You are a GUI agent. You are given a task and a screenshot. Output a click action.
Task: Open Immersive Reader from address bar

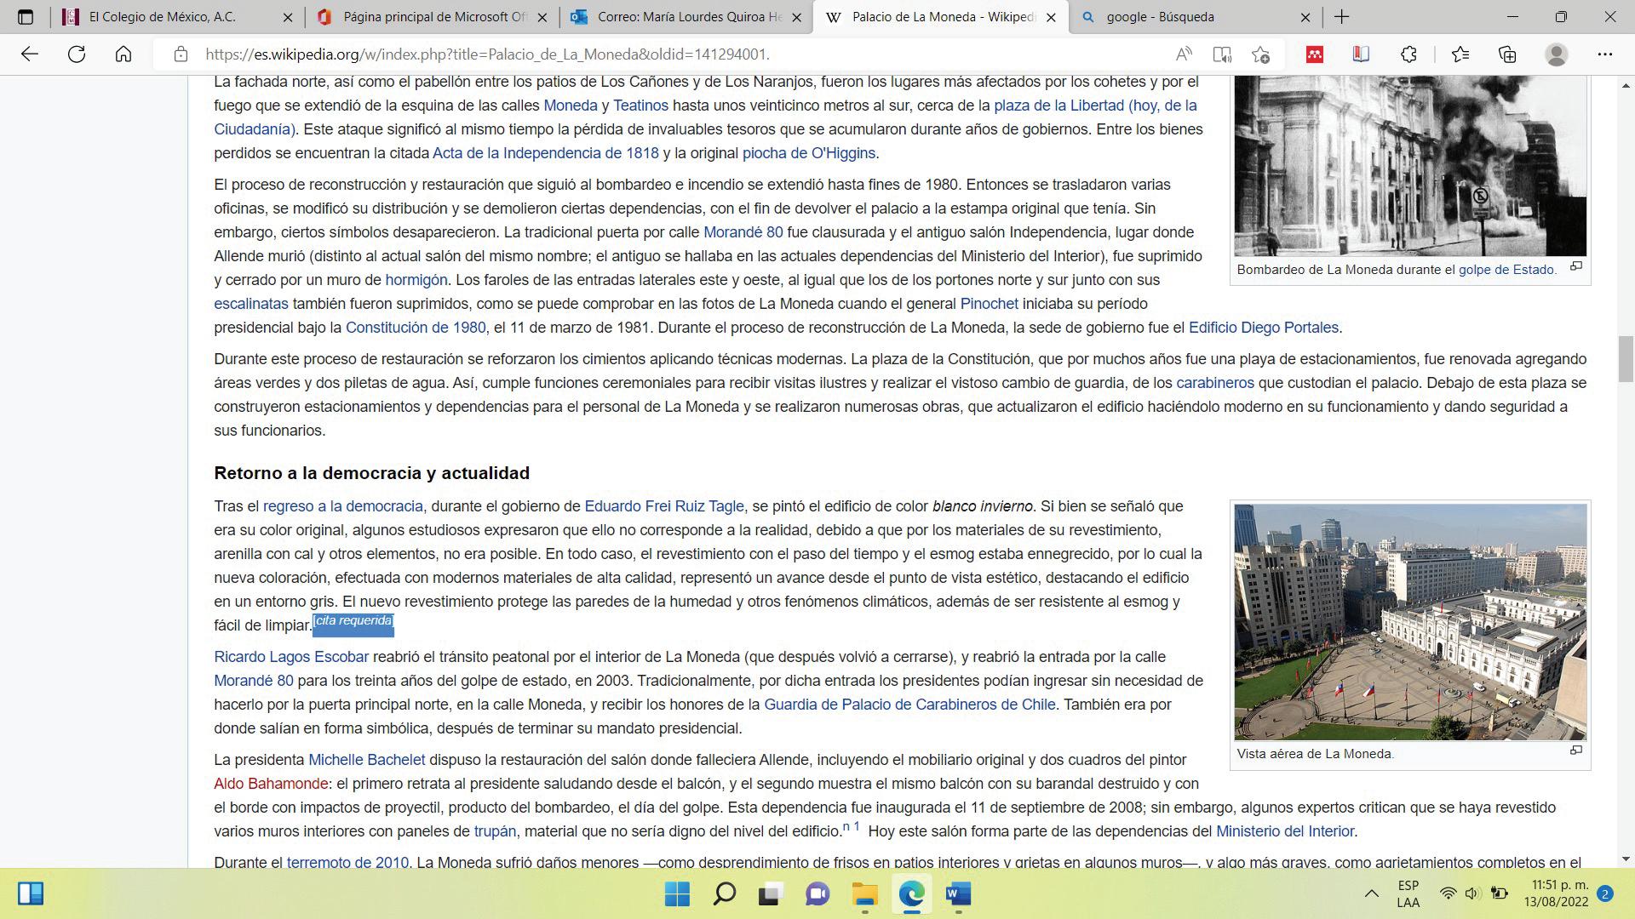point(1222,54)
